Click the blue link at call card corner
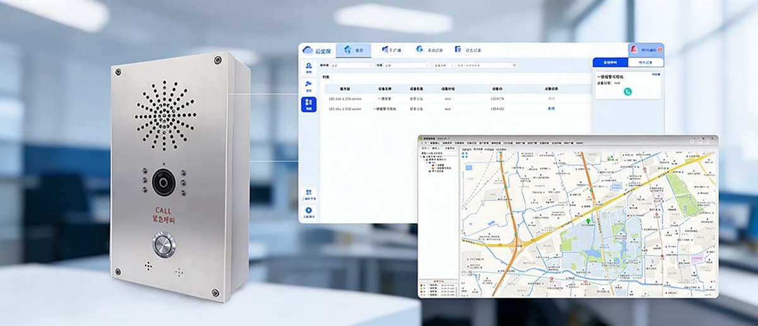 click(x=655, y=75)
